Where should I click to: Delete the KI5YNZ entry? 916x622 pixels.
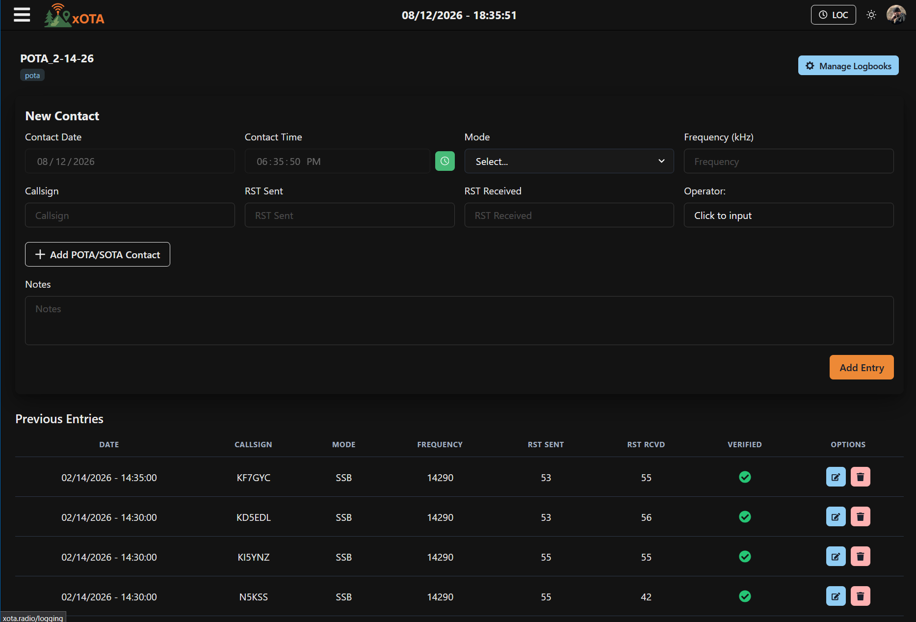[860, 556]
